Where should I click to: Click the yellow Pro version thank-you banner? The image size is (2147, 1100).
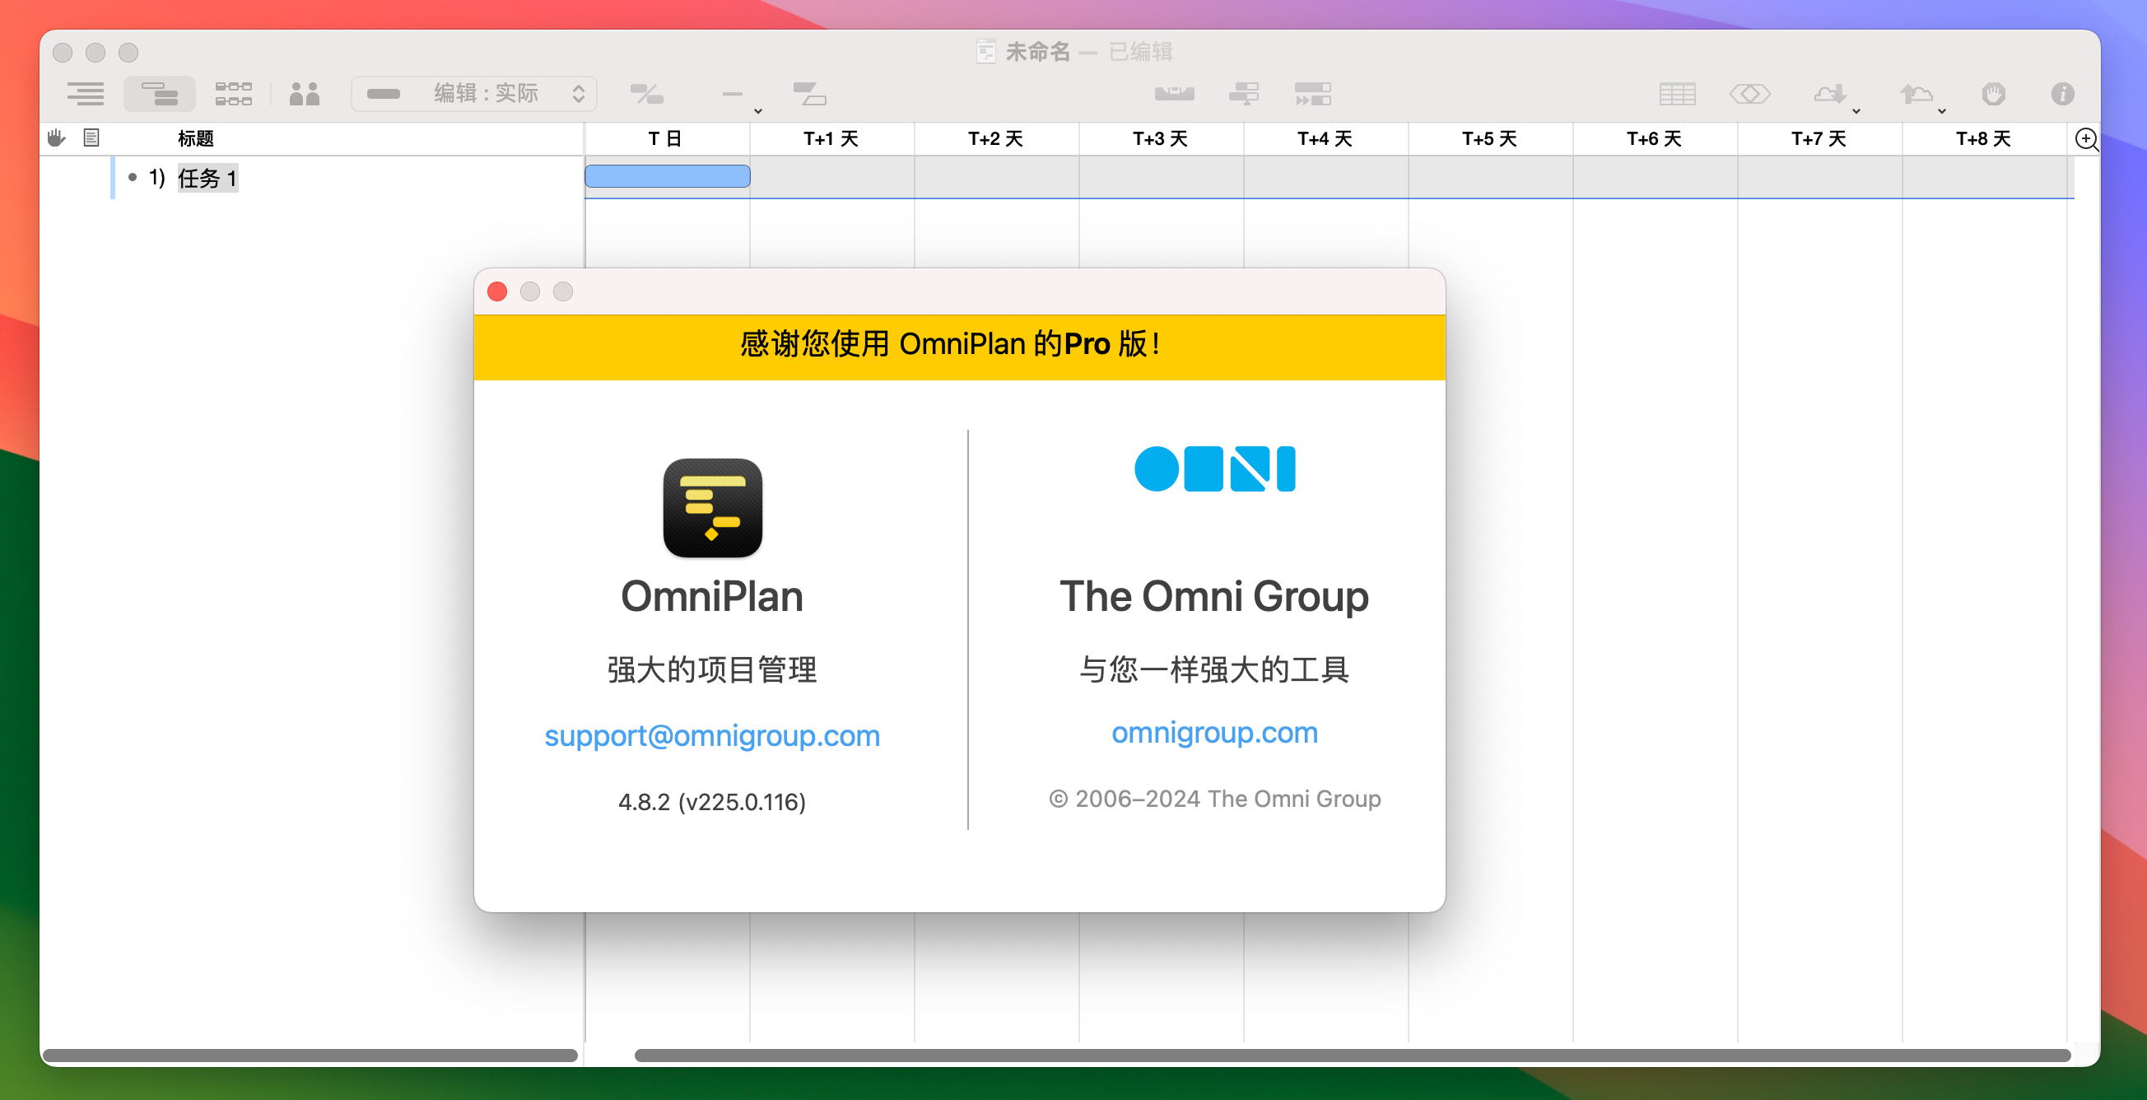click(x=959, y=347)
